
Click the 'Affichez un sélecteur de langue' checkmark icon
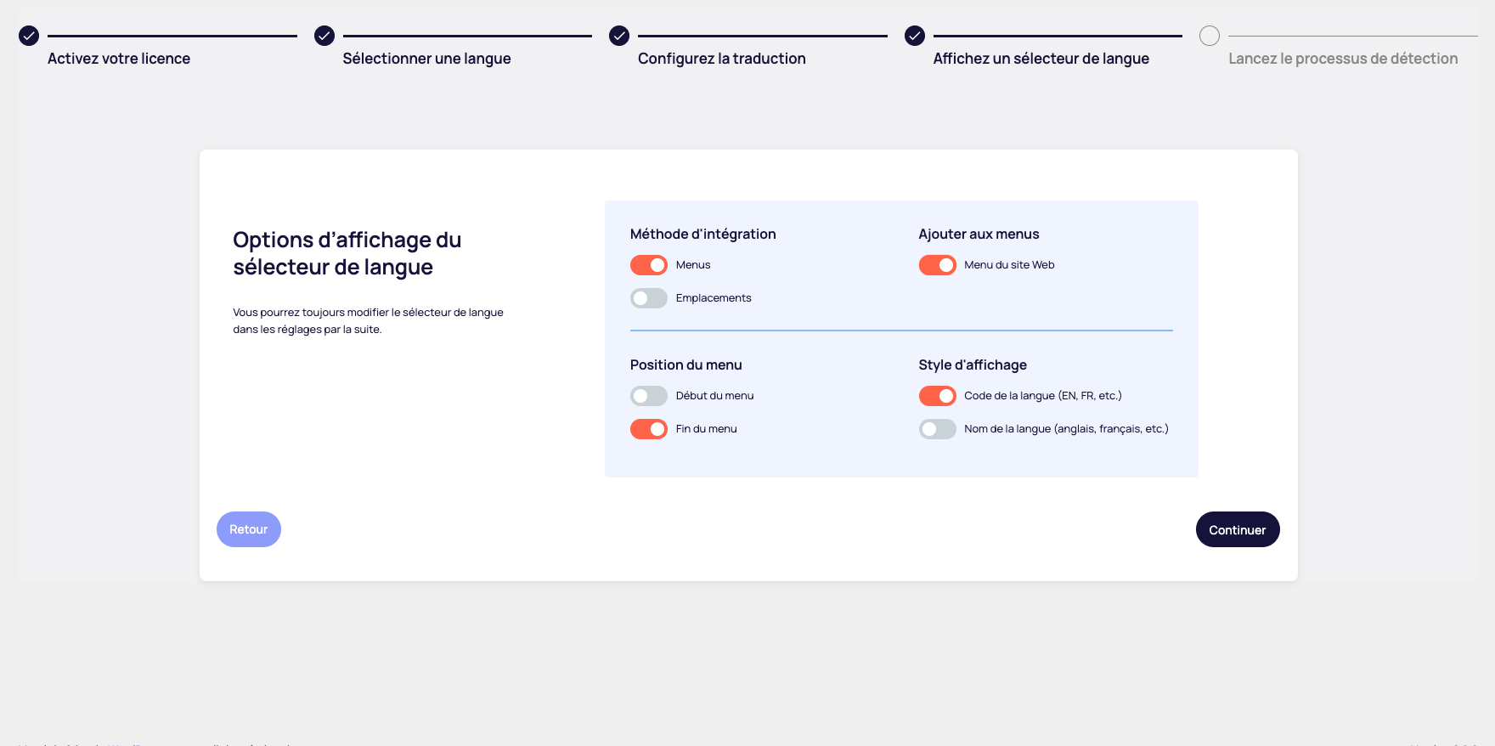(x=915, y=36)
